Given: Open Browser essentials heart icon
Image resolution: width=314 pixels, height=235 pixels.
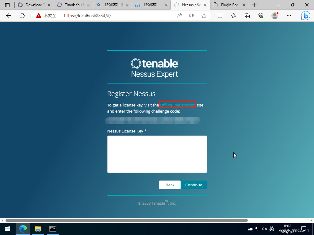Looking at the screenshot, I should click(261, 16).
